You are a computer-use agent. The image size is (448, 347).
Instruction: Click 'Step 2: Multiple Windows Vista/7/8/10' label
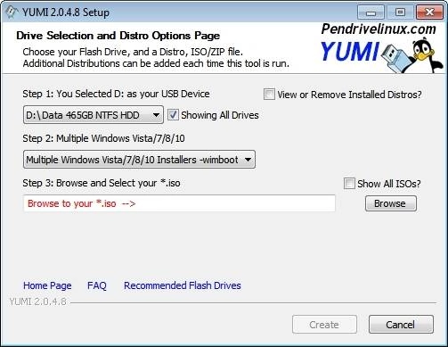pos(103,138)
